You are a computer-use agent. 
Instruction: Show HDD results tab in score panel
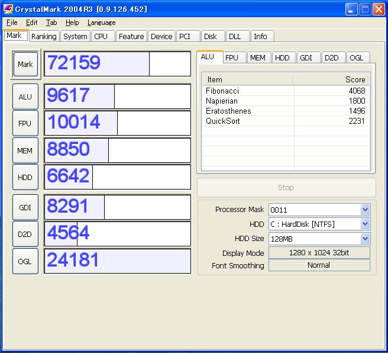pos(284,57)
